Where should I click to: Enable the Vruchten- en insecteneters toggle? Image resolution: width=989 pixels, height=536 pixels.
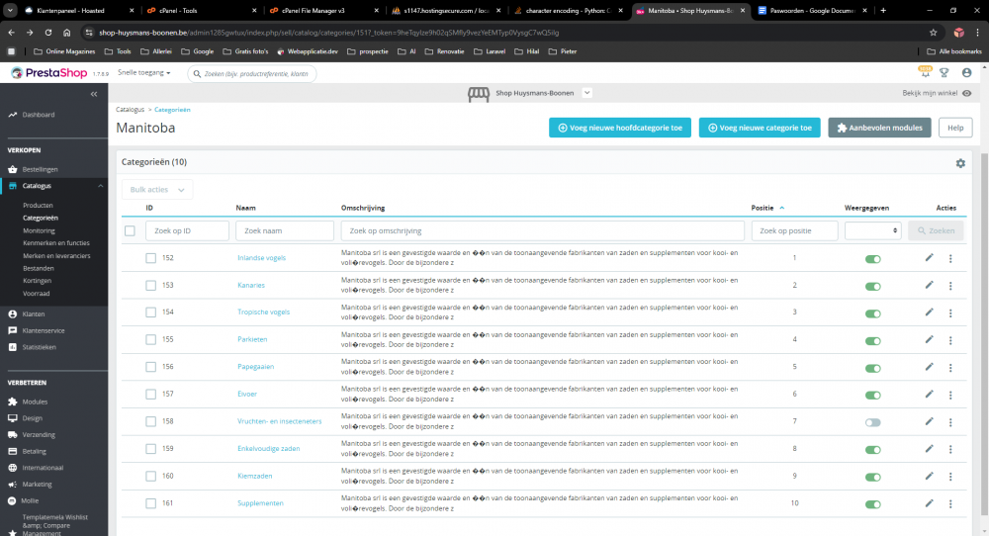click(x=873, y=422)
